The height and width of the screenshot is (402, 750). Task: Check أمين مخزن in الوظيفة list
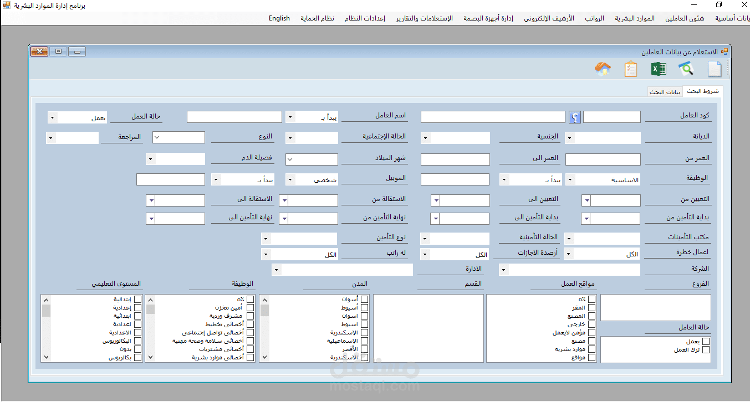250,308
